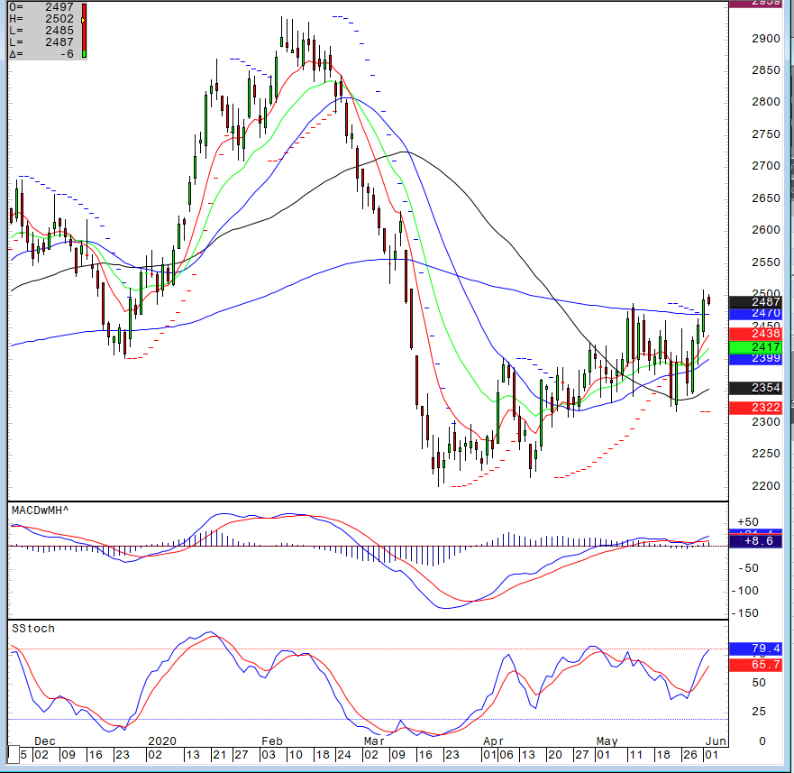The width and height of the screenshot is (794, 773).
Task: Click the -150 MACD scale label
Action: click(x=744, y=613)
